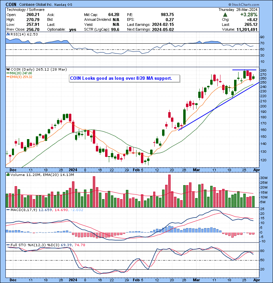The width and height of the screenshot is (273, 283).
Task: Click the Mar label on price chart axis
Action: (x=197, y=170)
